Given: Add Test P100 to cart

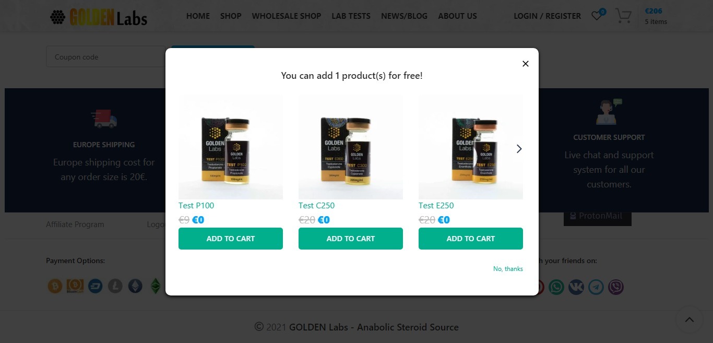Looking at the screenshot, I should 231,239.
